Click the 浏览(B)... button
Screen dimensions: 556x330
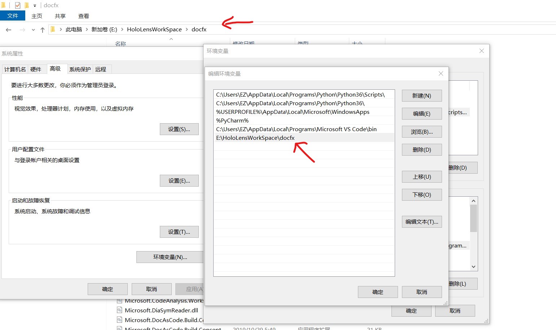coord(421,131)
